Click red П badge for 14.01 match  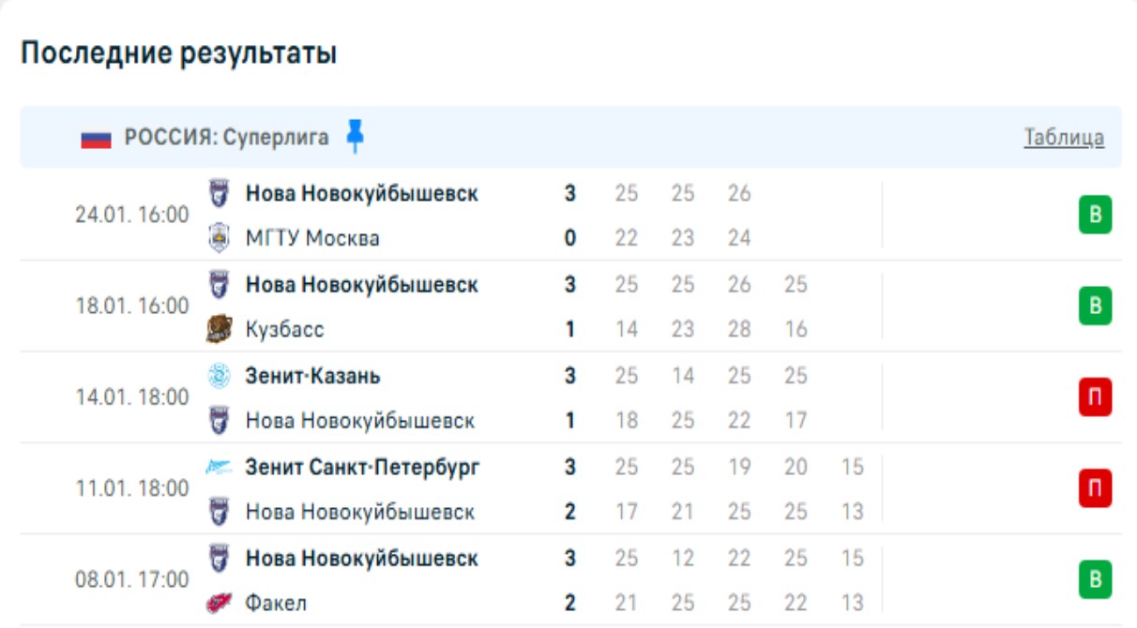pyautogui.click(x=1095, y=397)
